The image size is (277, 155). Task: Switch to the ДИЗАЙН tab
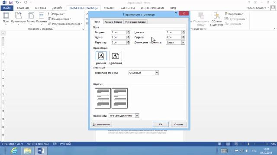tap(58, 8)
